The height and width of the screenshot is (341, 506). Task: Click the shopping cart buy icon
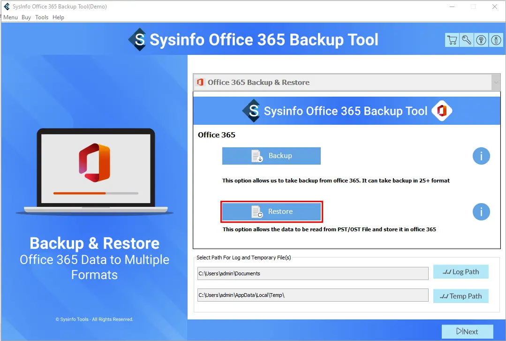[x=452, y=40]
